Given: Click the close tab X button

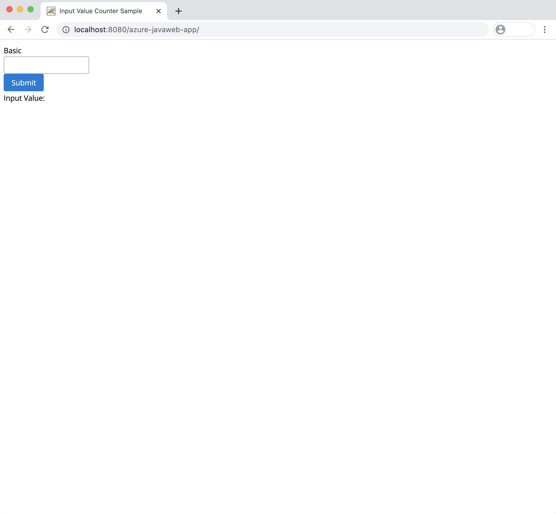Looking at the screenshot, I should 158,11.
